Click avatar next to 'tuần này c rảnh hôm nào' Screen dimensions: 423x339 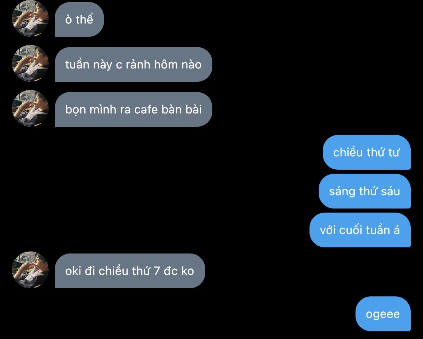pos(30,64)
